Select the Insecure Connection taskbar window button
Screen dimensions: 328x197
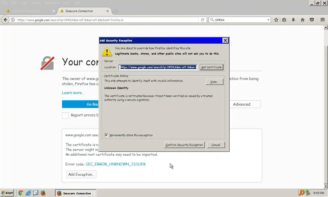(76, 193)
